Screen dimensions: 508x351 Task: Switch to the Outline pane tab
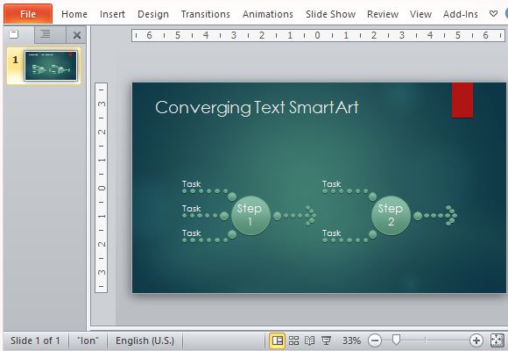tap(46, 34)
